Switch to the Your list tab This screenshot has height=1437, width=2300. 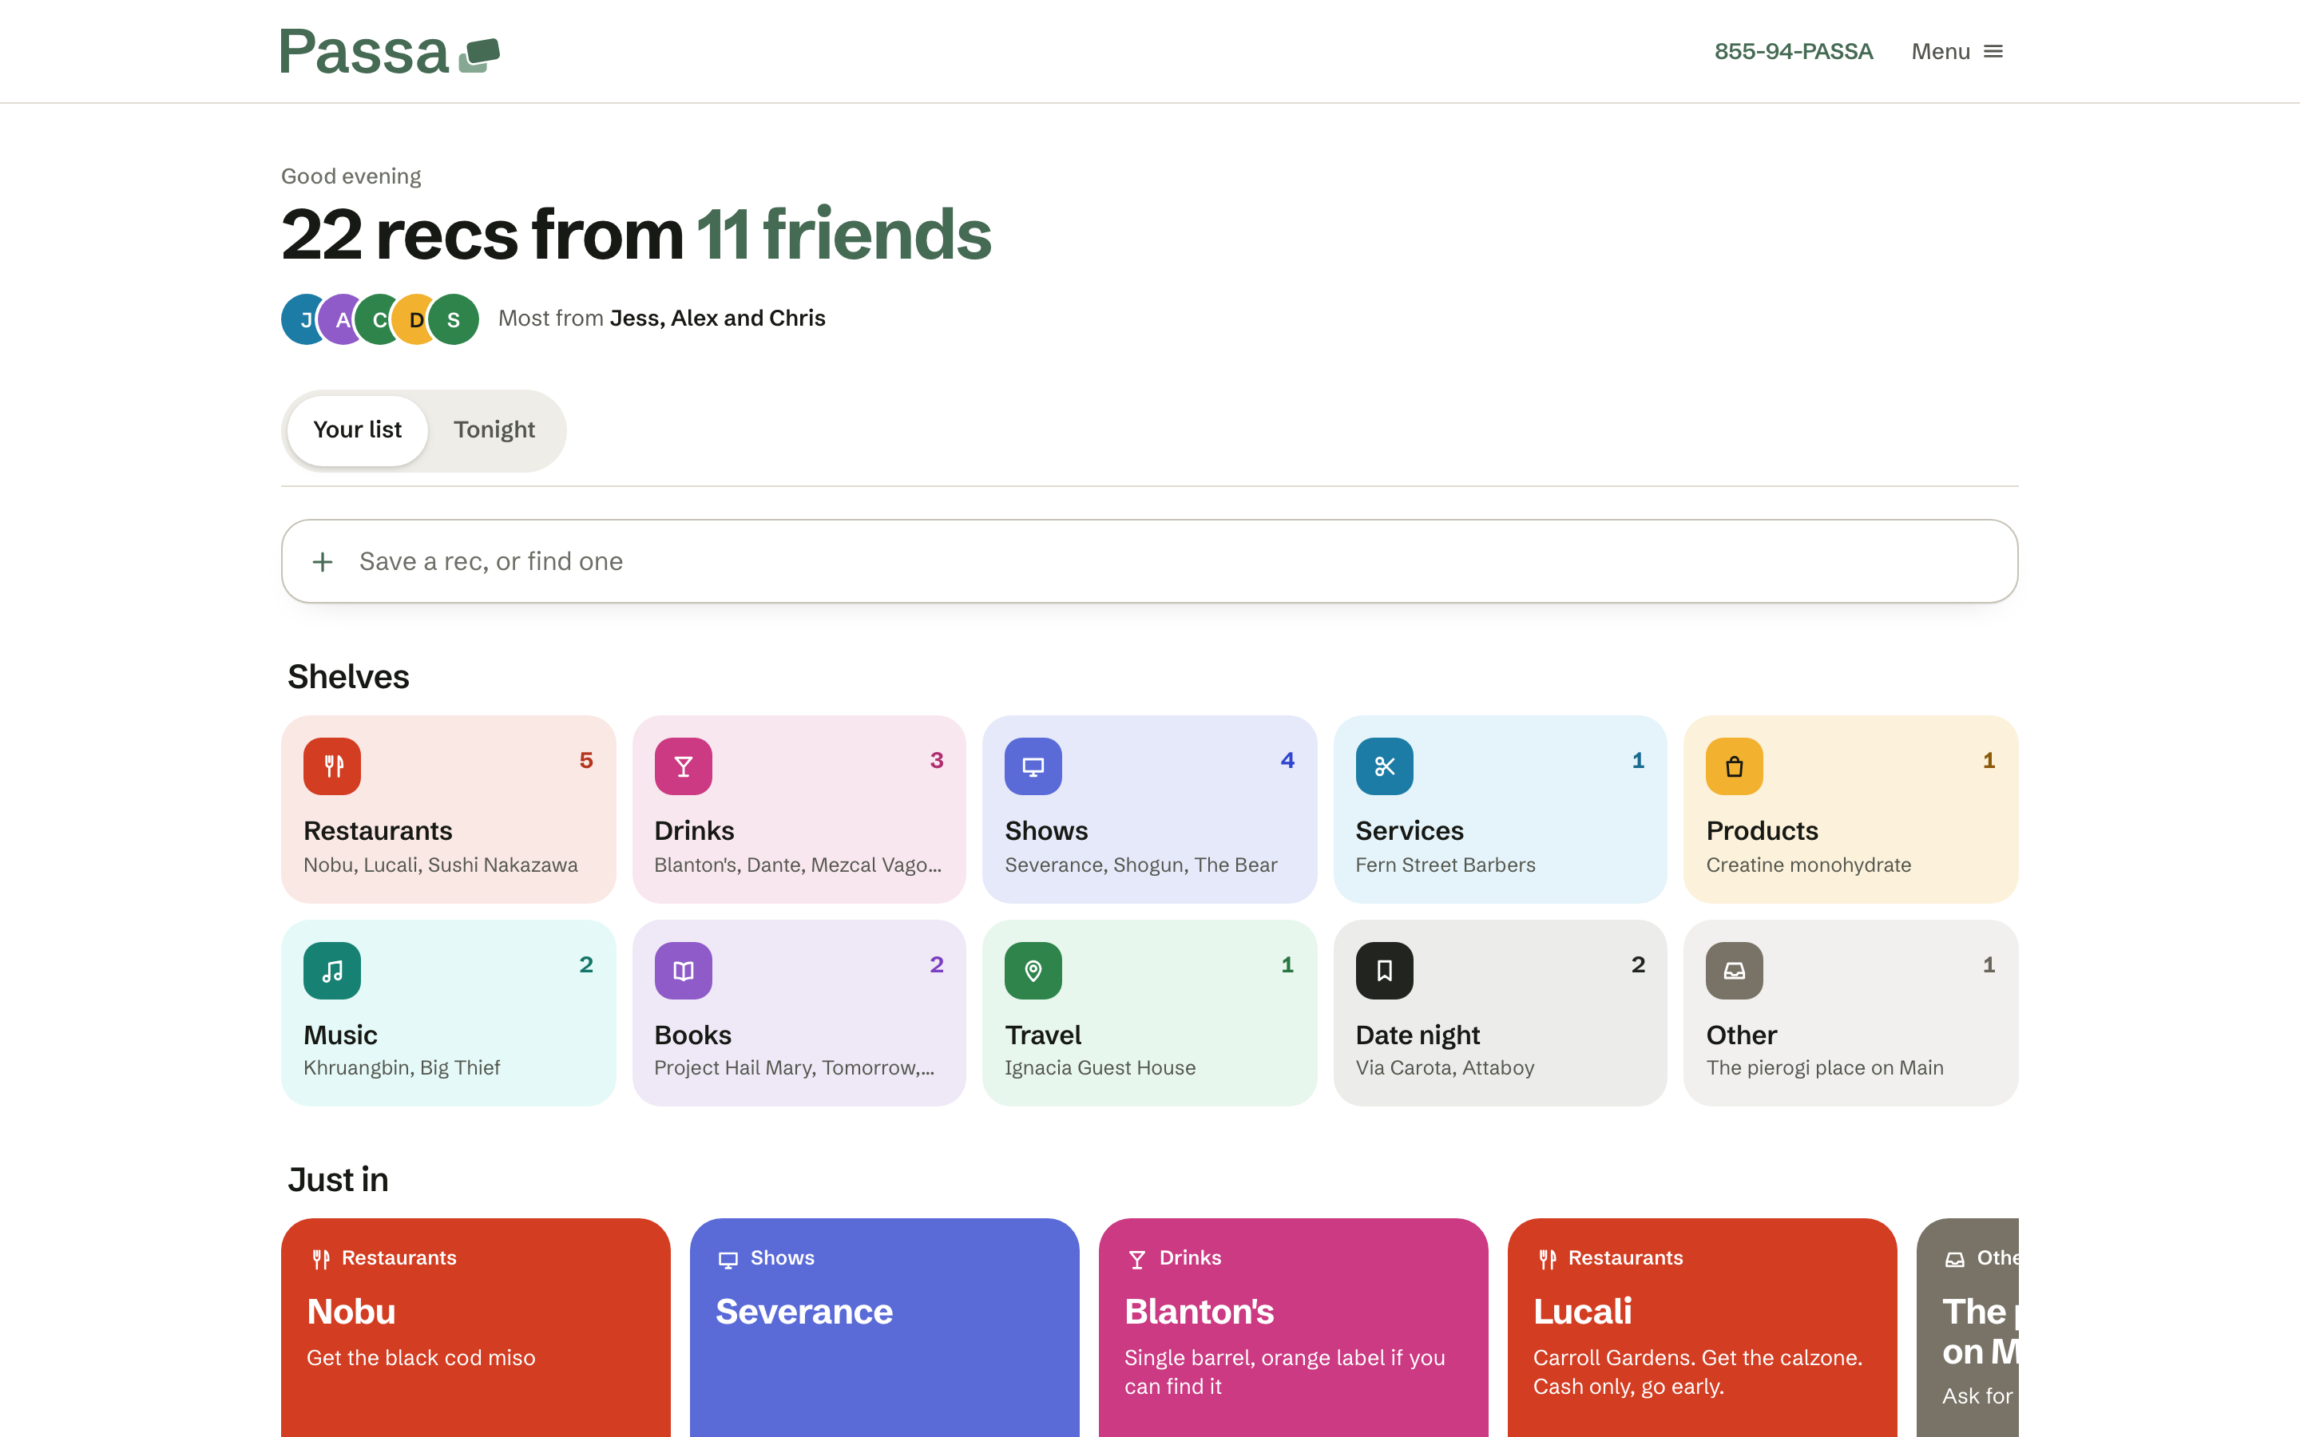click(357, 430)
